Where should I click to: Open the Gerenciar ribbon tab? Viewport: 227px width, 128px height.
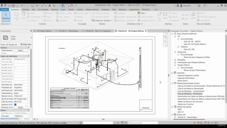pyautogui.click(x=122, y=10)
